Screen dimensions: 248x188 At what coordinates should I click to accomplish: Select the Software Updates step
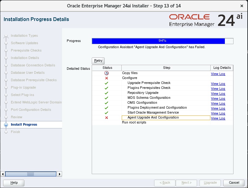[x=24, y=43]
